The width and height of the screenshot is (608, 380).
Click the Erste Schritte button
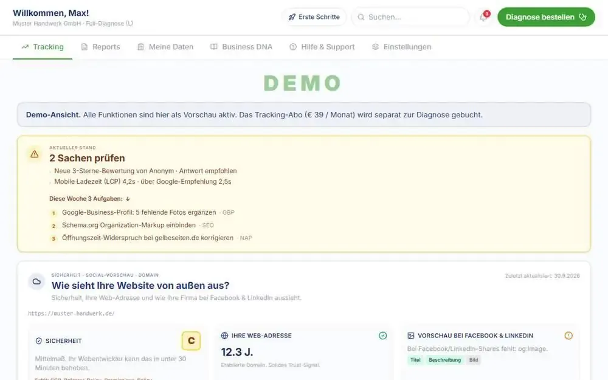coord(314,17)
